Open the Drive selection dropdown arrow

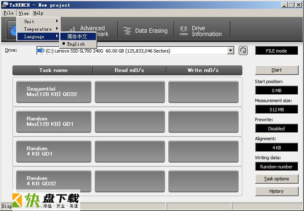230,50
